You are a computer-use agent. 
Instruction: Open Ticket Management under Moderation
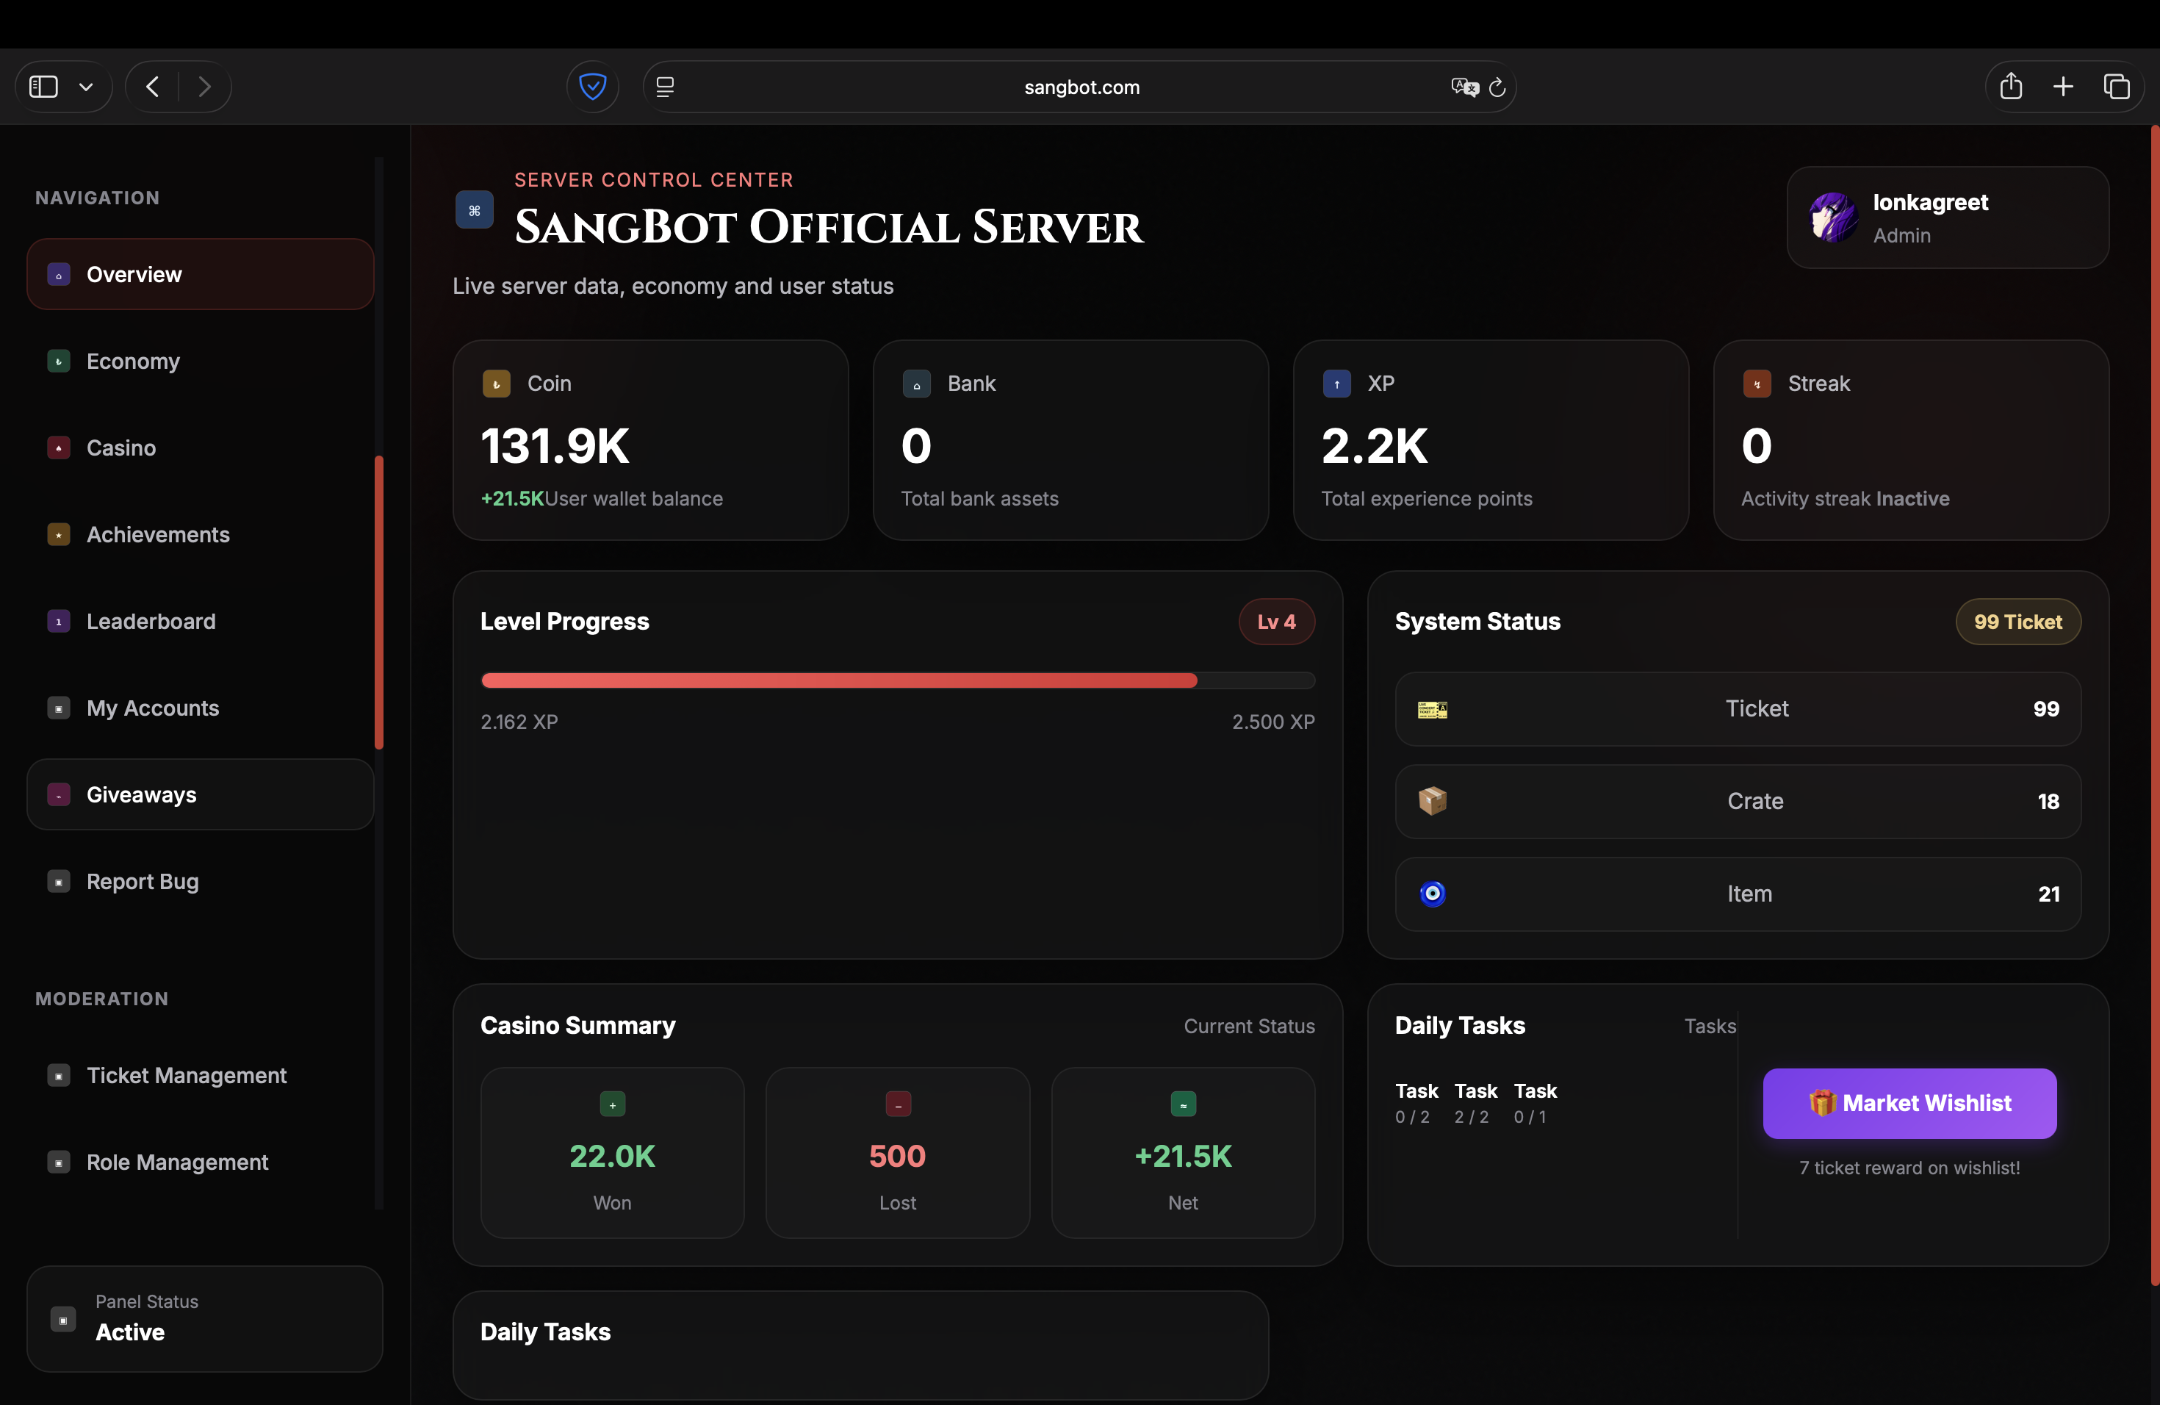pos(186,1076)
